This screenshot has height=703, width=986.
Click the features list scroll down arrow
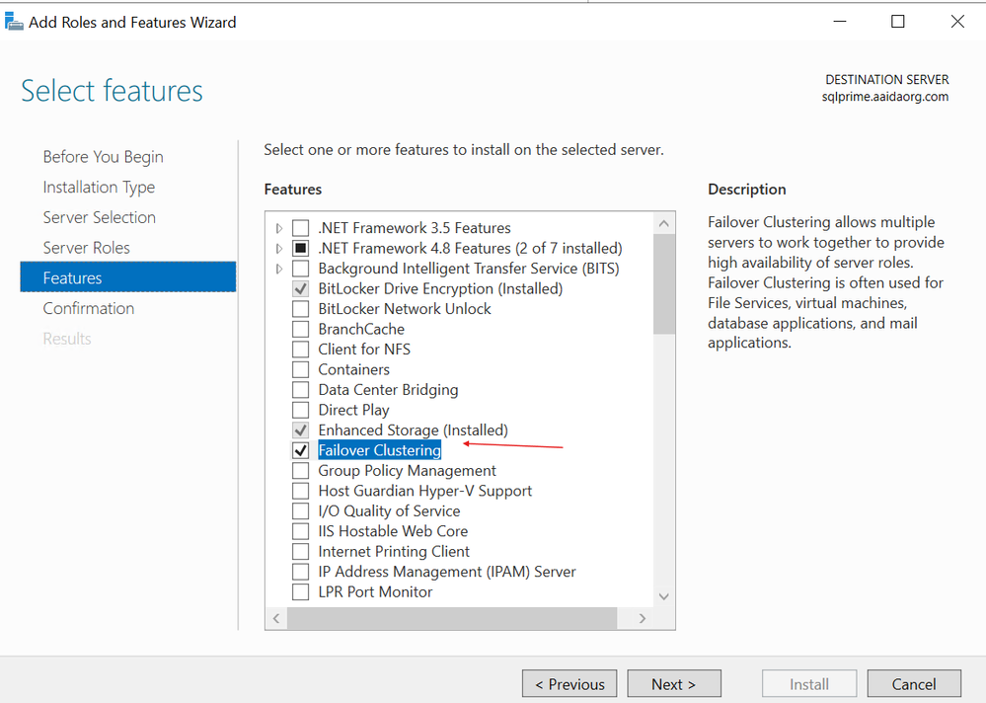click(x=664, y=596)
